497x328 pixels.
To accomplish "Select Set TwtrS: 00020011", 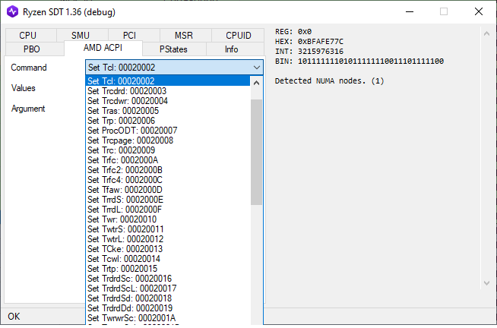I will [x=168, y=229].
